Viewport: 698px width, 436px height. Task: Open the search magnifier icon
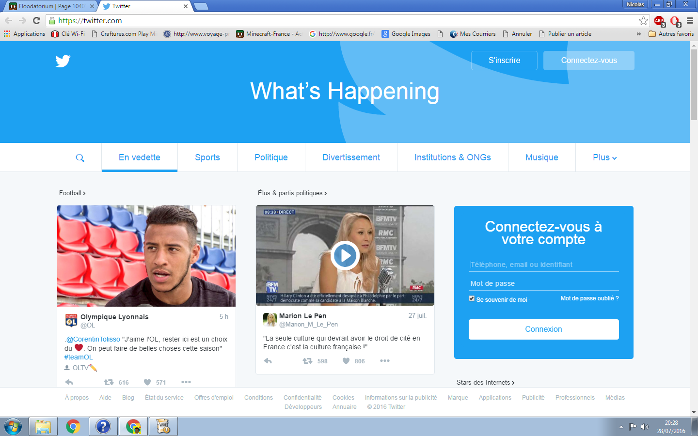click(x=80, y=158)
